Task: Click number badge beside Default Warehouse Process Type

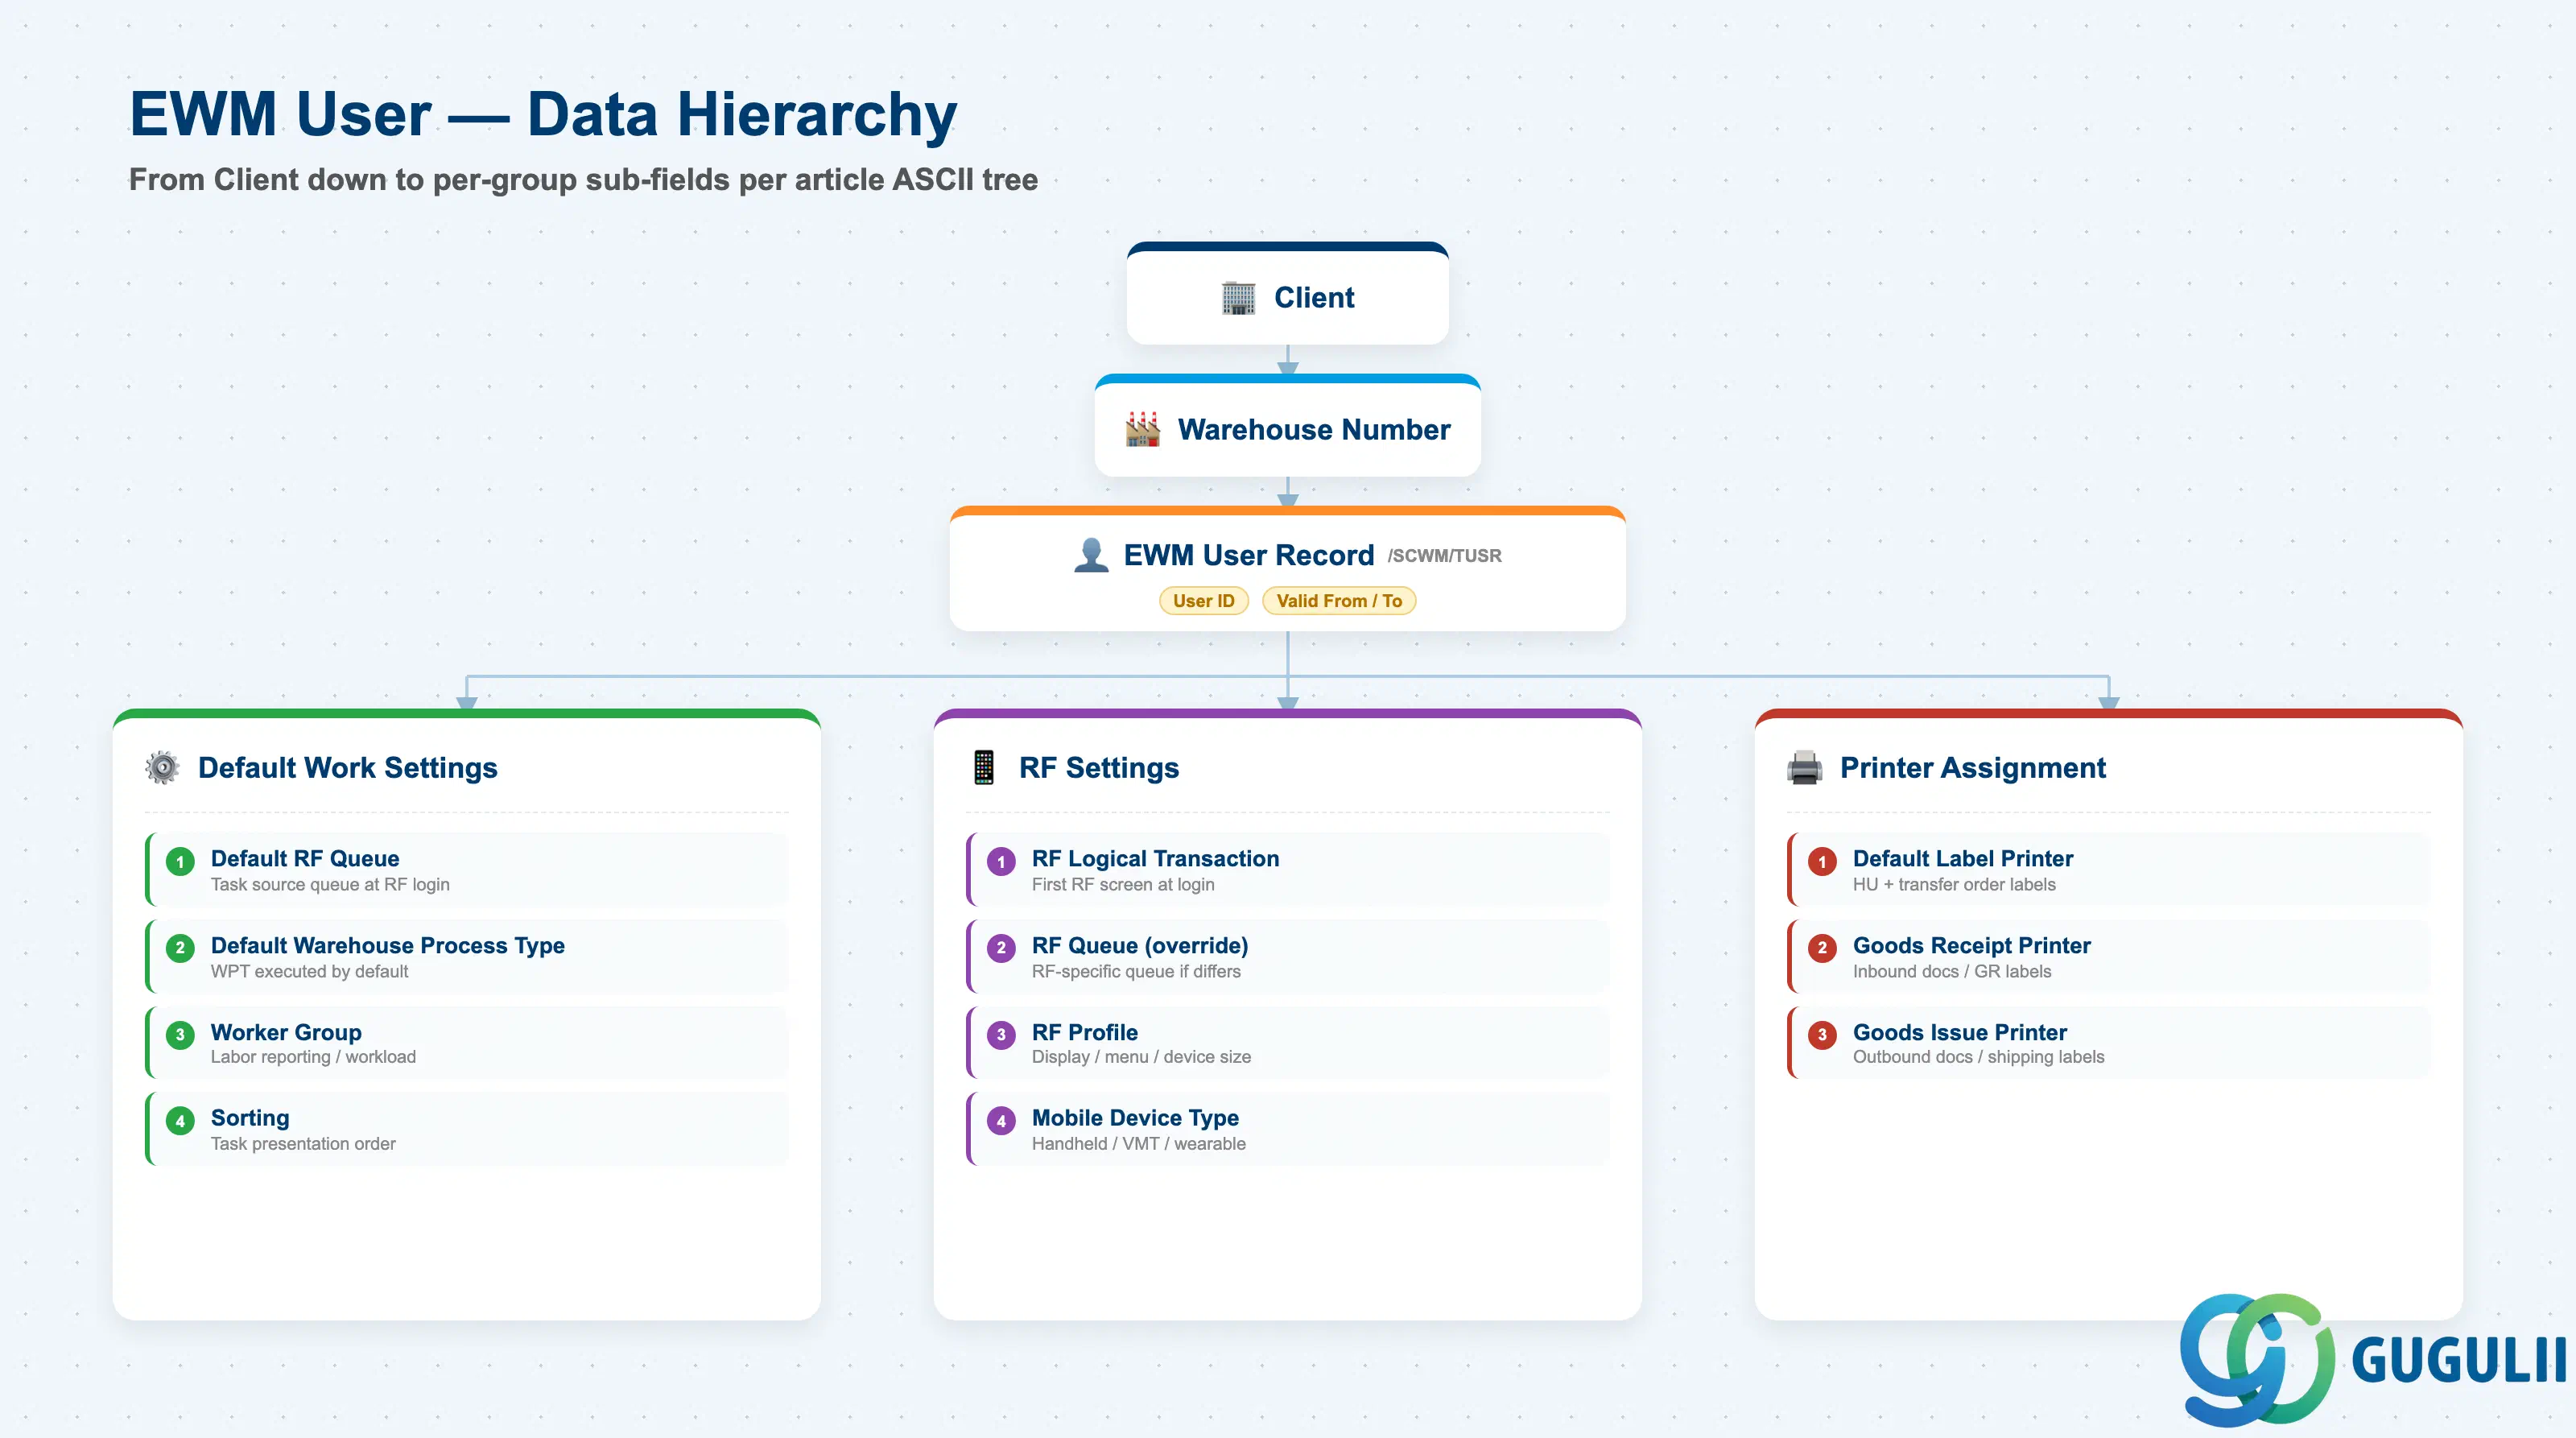Action: click(180, 948)
